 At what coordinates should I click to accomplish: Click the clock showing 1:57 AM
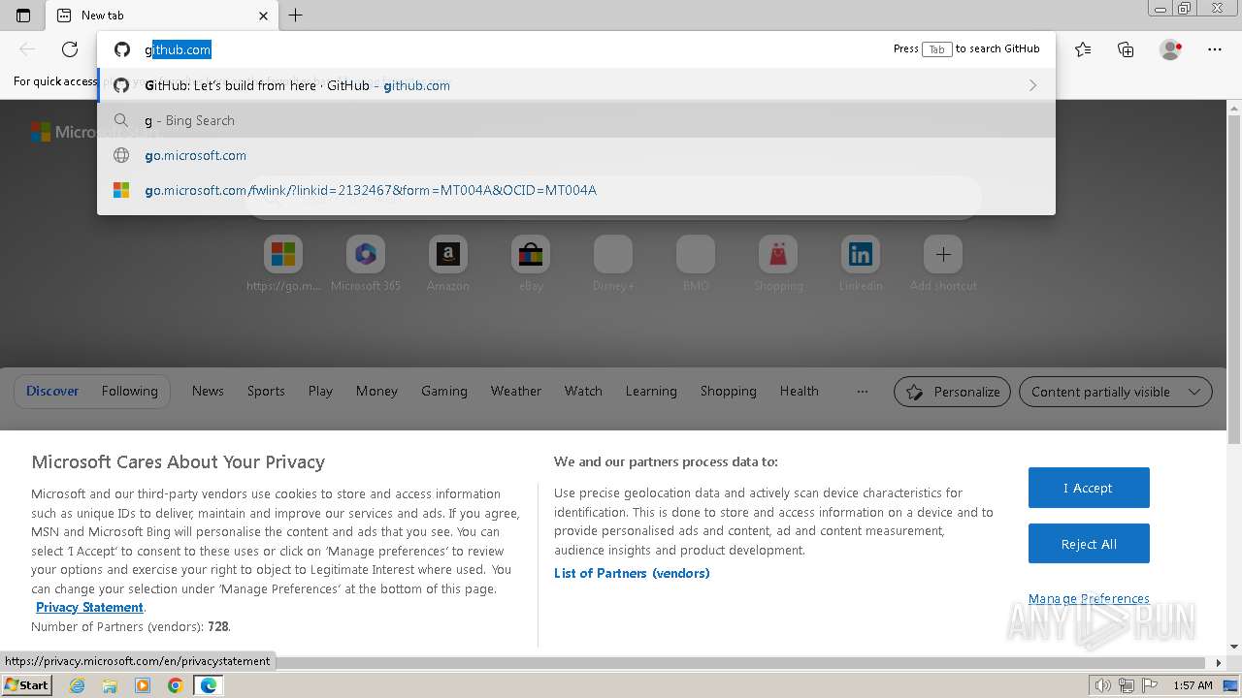click(1193, 685)
